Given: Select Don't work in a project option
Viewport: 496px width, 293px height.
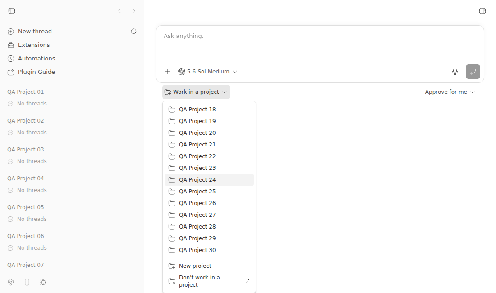Looking at the screenshot, I should [x=209, y=281].
